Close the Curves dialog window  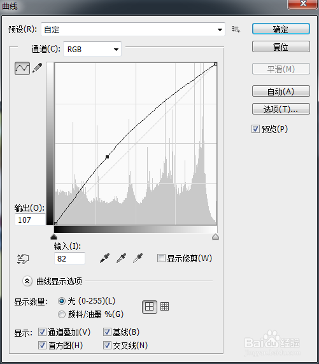coord(302,4)
